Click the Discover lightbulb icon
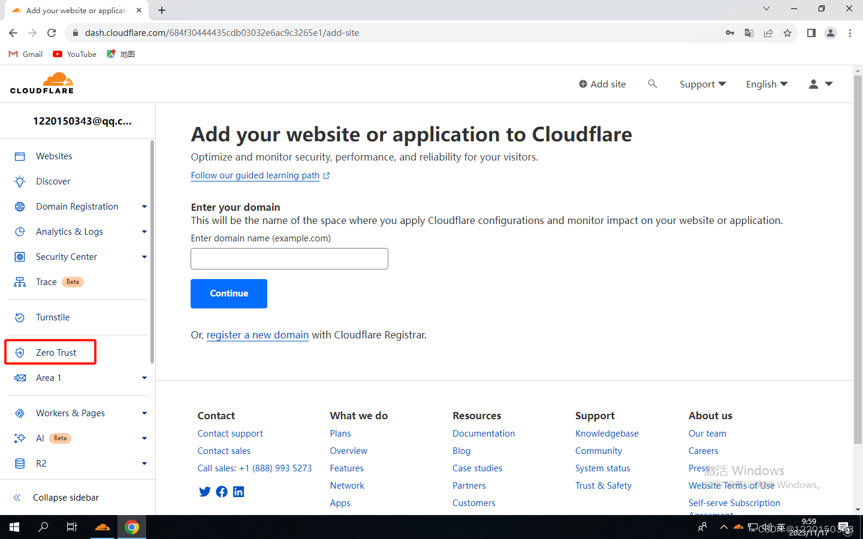The width and height of the screenshot is (863, 539). click(20, 181)
